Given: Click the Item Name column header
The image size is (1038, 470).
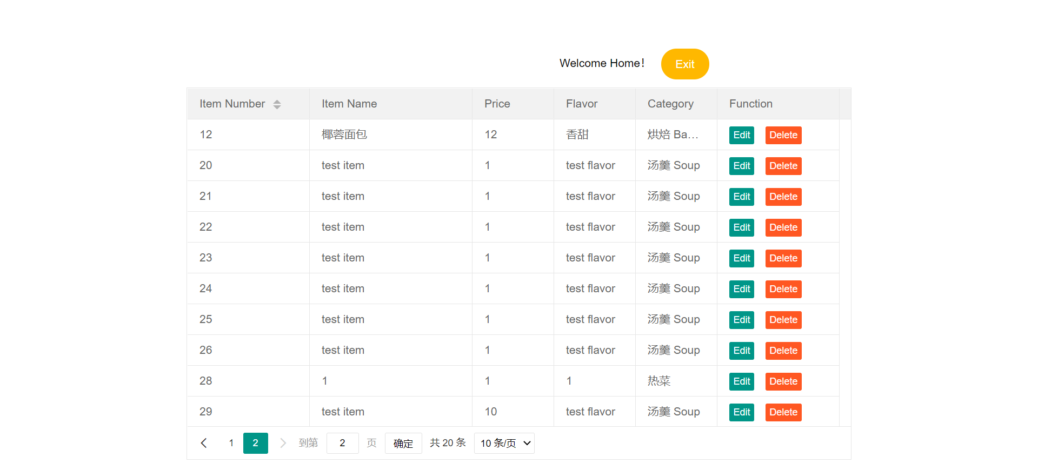Looking at the screenshot, I should click(349, 104).
